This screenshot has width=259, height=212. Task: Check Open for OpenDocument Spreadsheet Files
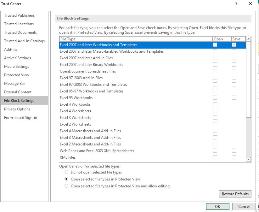click(x=215, y=71)
